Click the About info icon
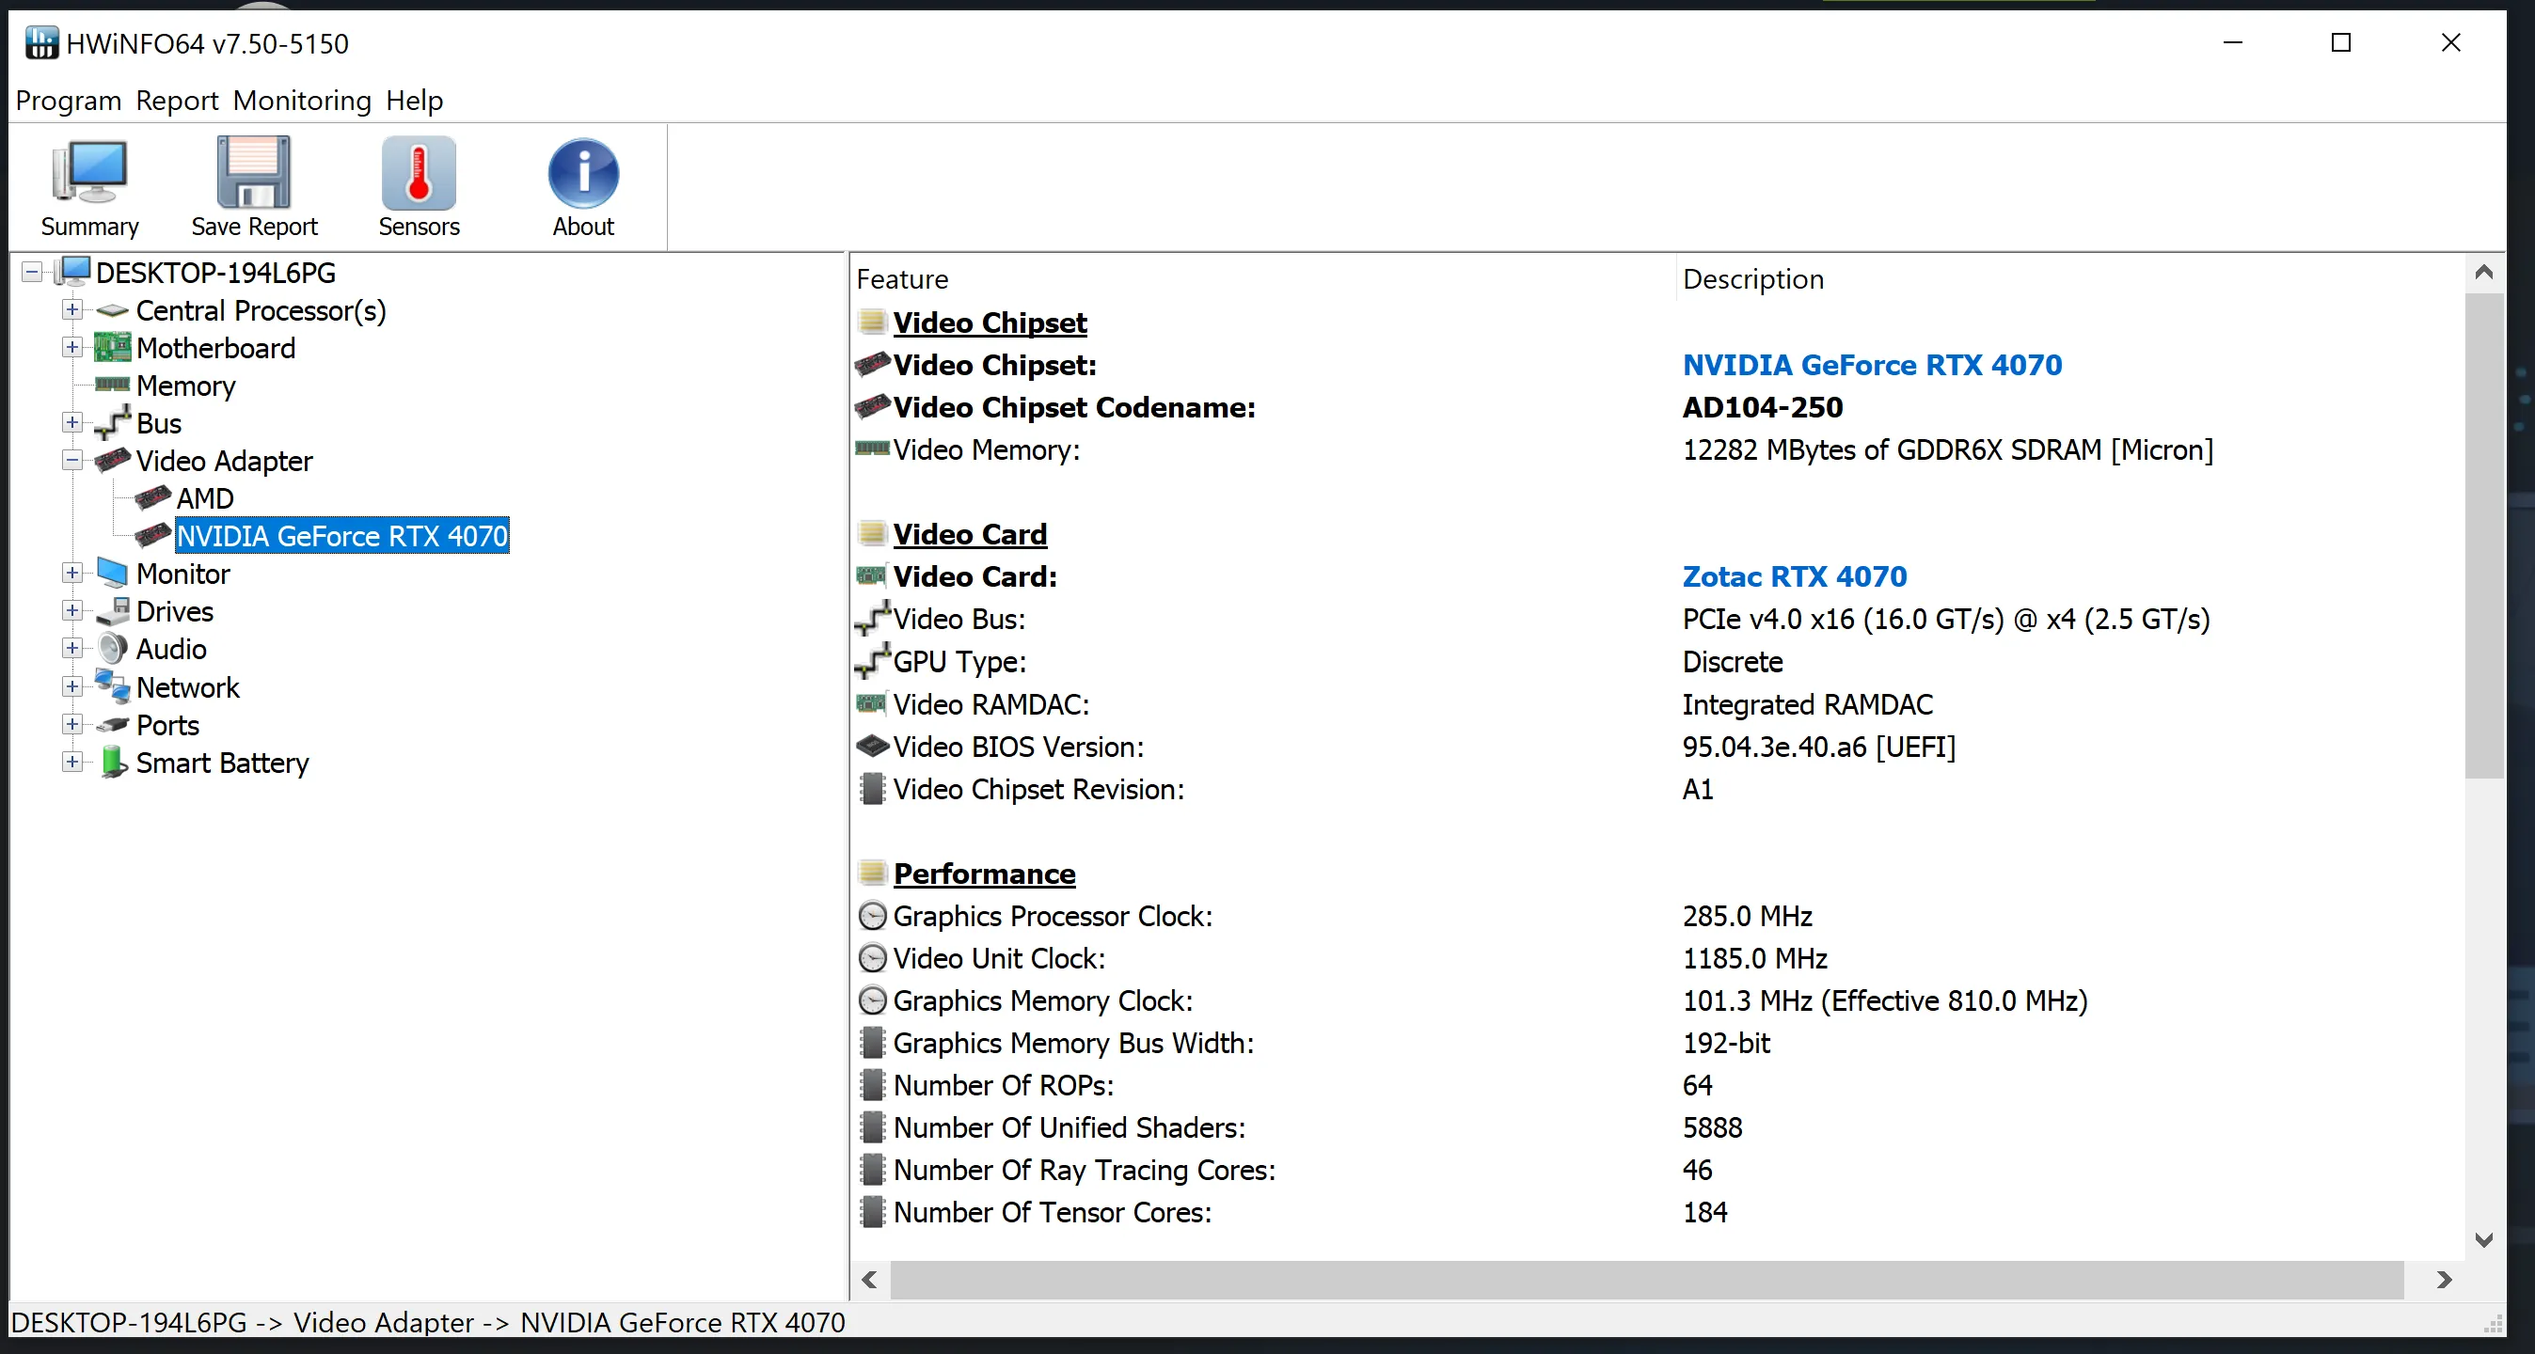The image size is (2535, 1354). pyautogui.click(x=583, y=173)
